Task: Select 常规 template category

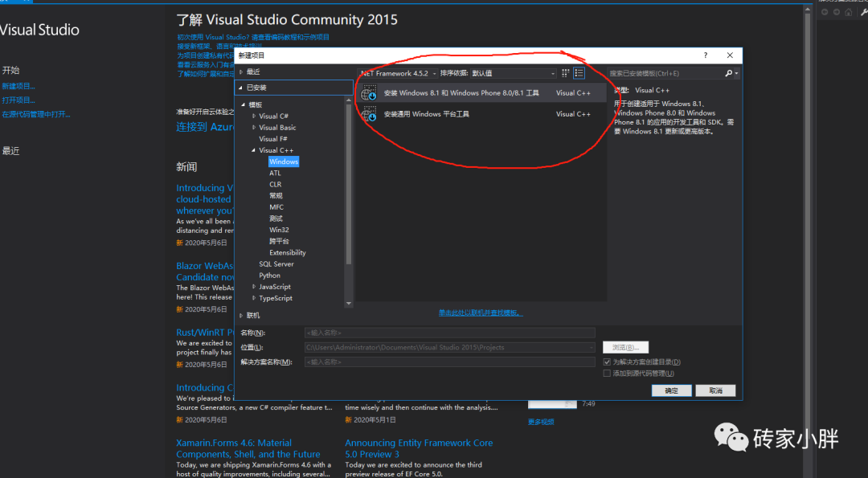Action: 276,196
